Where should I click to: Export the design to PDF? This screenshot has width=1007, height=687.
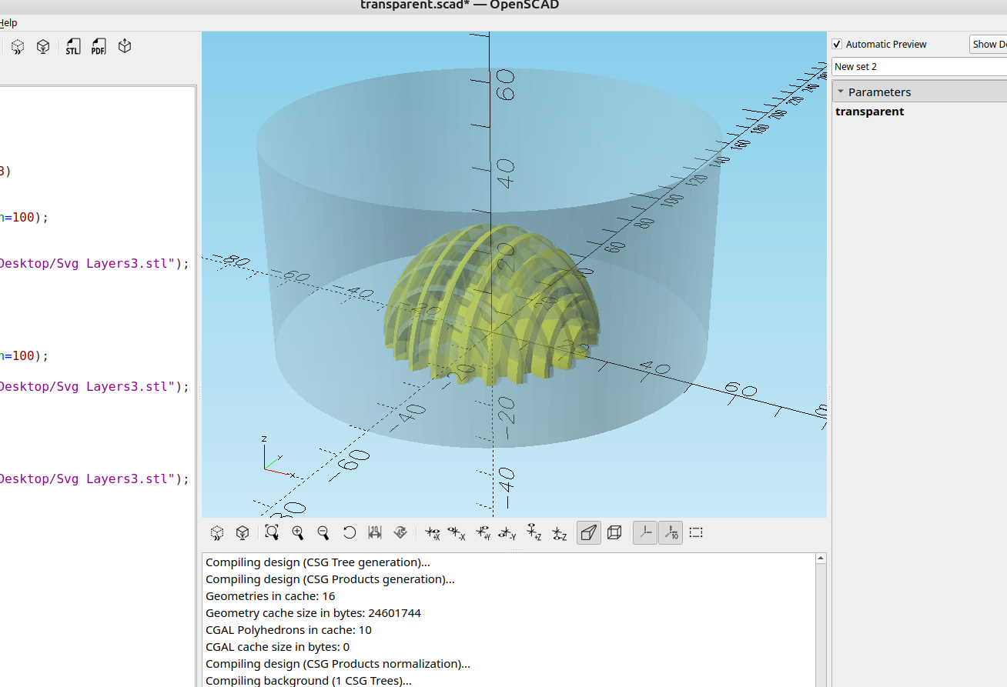coord(98,46)
